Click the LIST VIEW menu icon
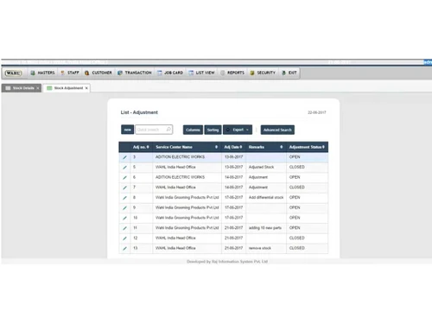Viewport: 432px width, 324px height. [x=191, y=73]
